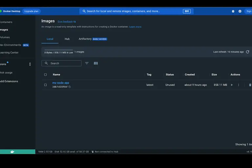Viewport: 252px width, 168px height.
Task: Click the Docker whale status icon
Action: point(12,152)
